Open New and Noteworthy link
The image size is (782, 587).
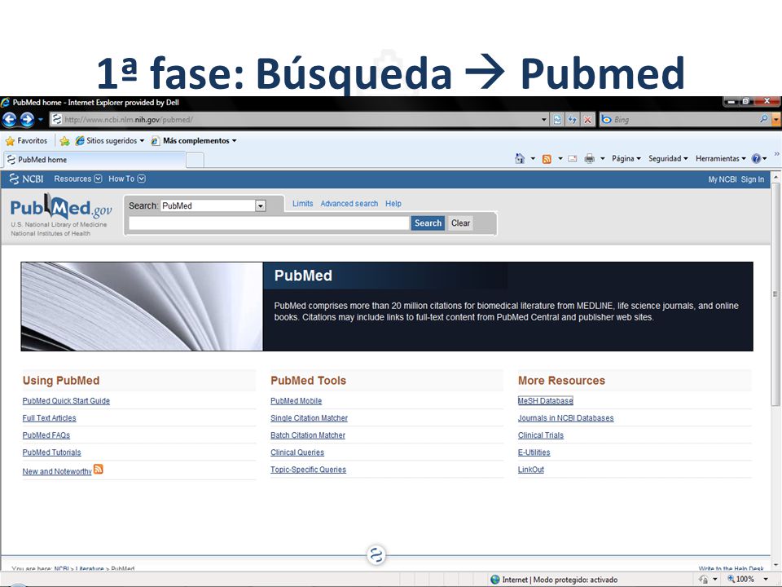coord(57,471)
